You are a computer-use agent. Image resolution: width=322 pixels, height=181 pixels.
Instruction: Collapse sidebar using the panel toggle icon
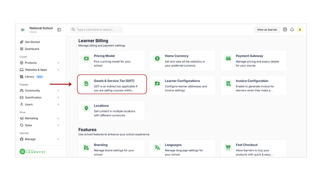point(59,30)
